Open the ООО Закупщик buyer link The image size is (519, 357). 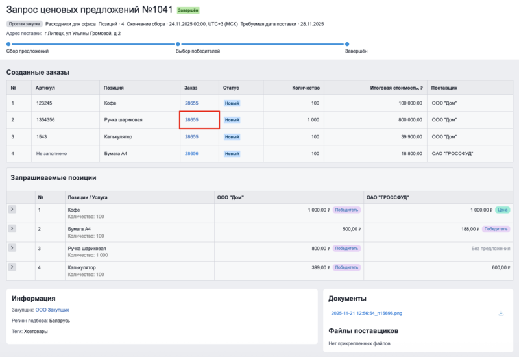pyautogui.click(x=52, y=310)
